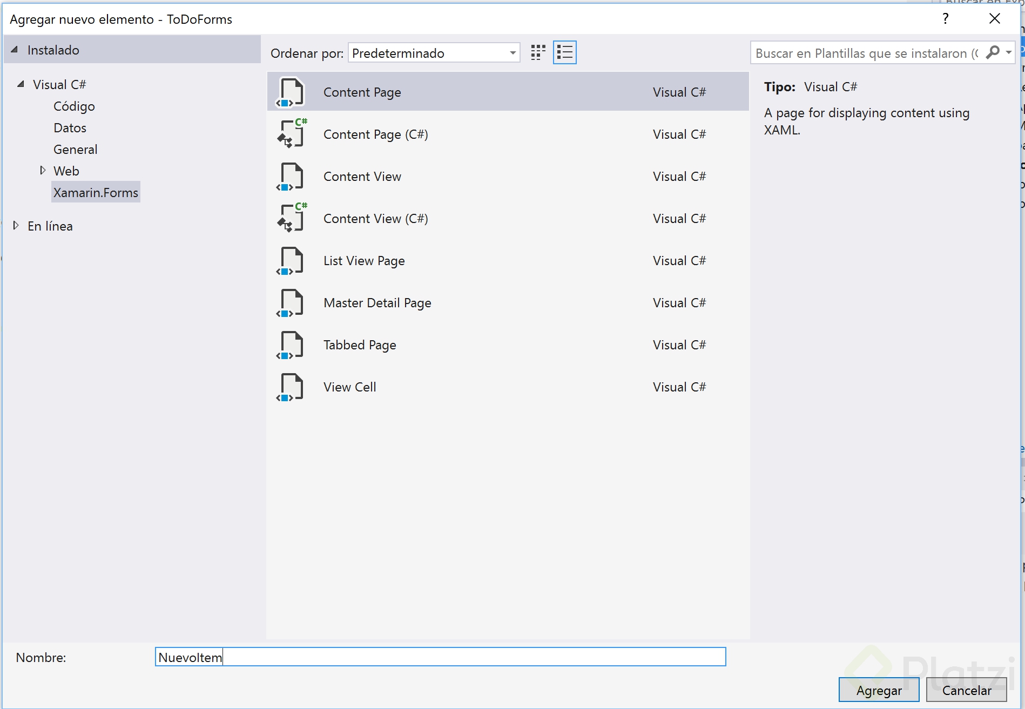The width and height of the screenshot is (1025, 709).
Task: Select the View Cell template icon
Action: 291,387
